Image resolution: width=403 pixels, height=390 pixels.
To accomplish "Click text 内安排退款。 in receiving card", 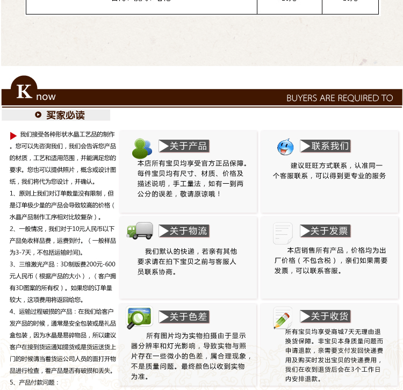I will click(x=303, y=379).
